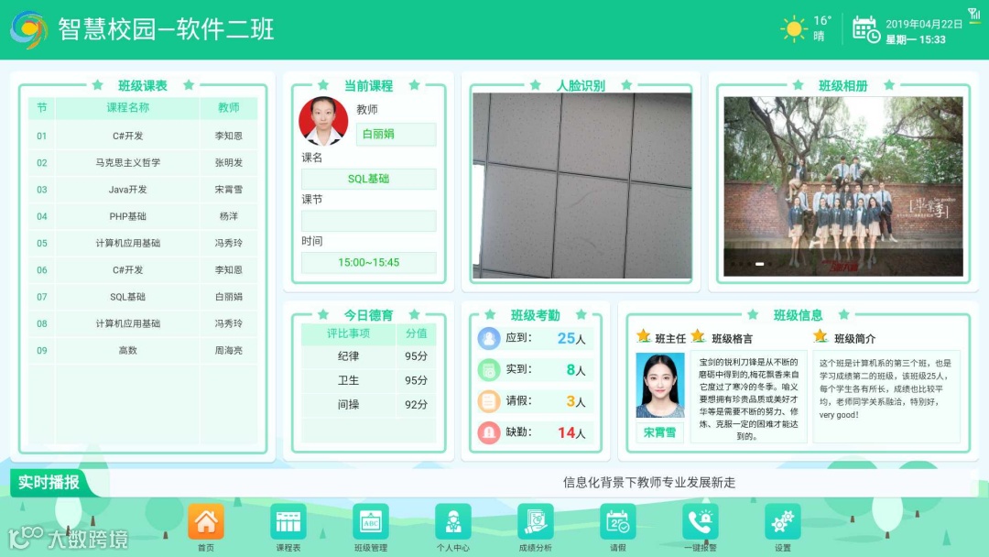Click the 实时播报 broadcast label
989x557 pixels.
click(x=49, y=483)
